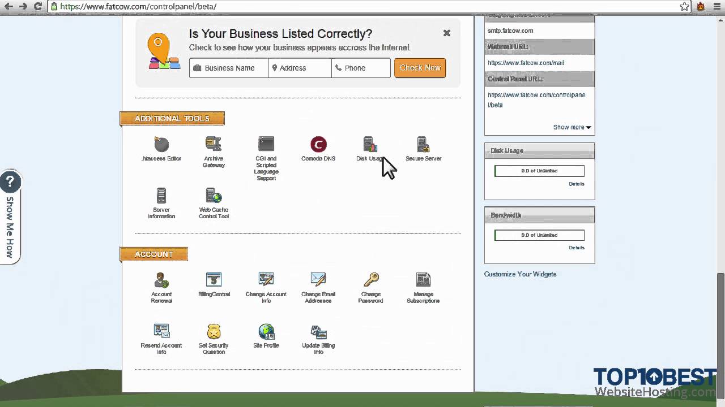Screen dimensions: 725x407
Task: Click the Disk Usage widget header
Action: [539, 151]
